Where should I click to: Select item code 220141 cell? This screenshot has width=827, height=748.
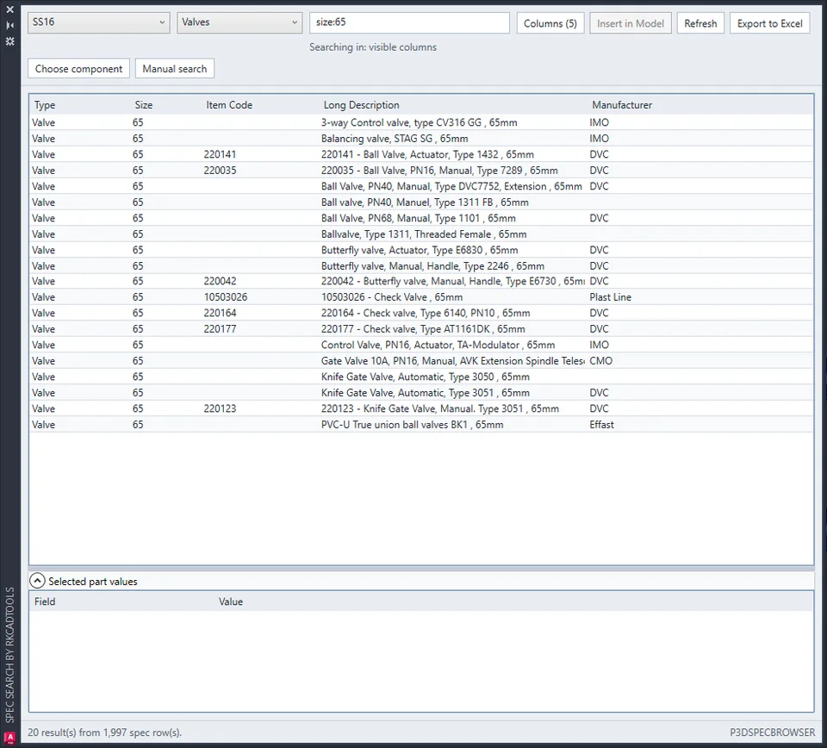tap(220, 154)
